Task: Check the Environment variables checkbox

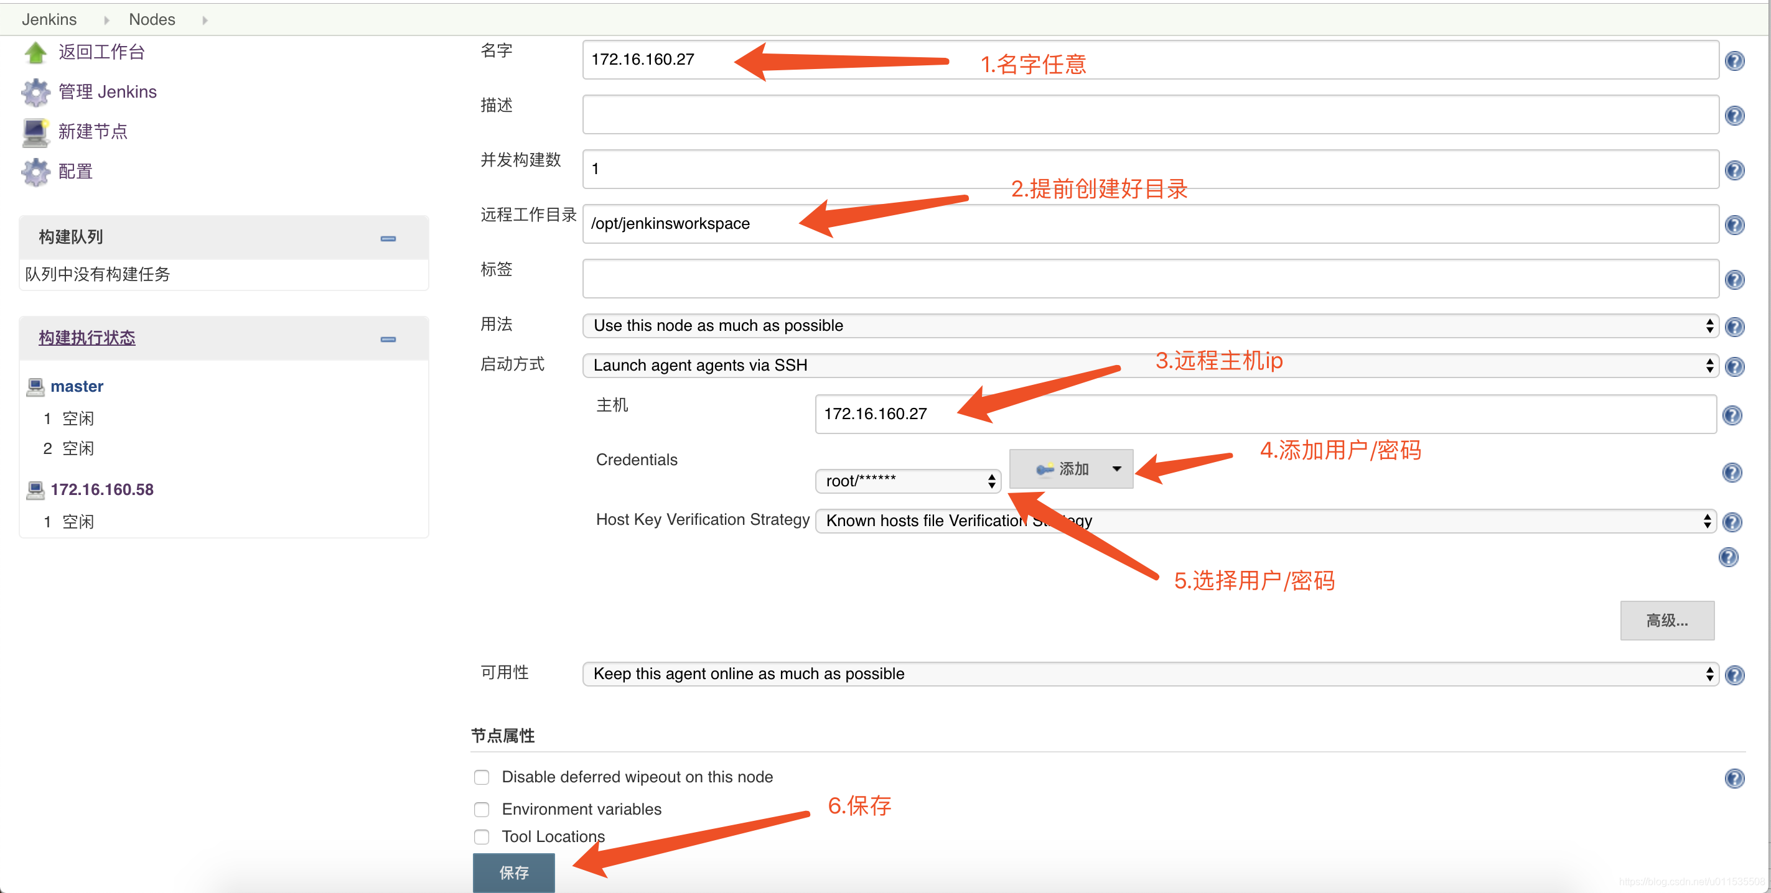Action: (481, 809)
